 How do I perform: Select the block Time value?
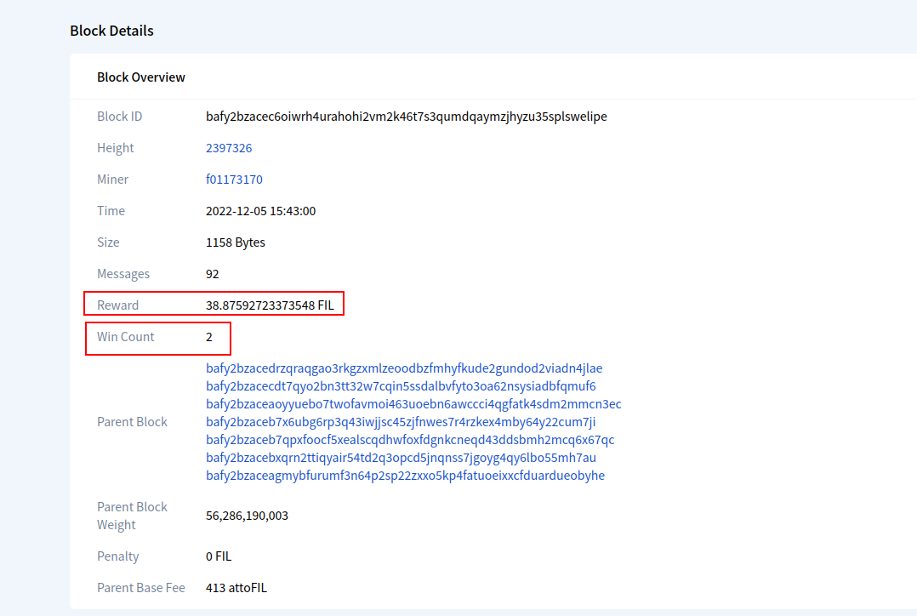click(x=260, y=210)
